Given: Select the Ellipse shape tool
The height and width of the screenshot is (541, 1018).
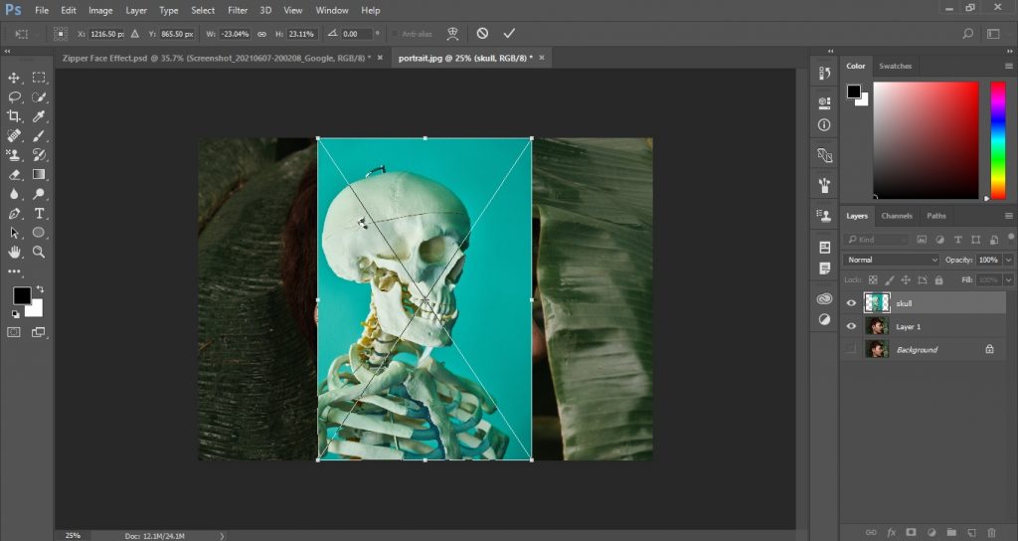Looking at the screenshot, I should 39,233.
